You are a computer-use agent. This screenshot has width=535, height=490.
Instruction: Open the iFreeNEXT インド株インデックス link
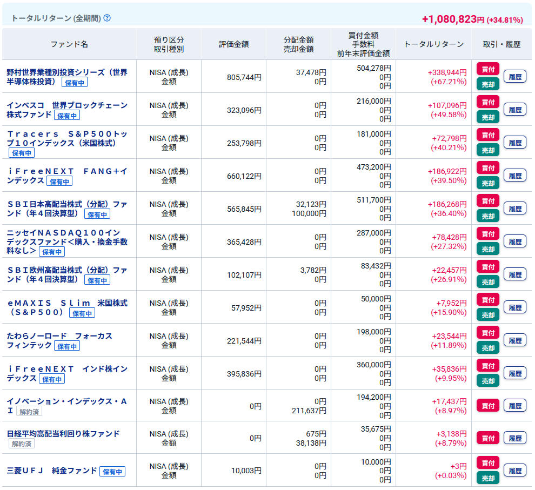[67, 373]
